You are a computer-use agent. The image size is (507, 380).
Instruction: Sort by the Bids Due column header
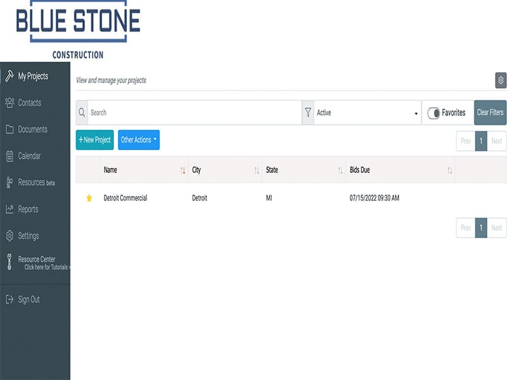point(360,170)
